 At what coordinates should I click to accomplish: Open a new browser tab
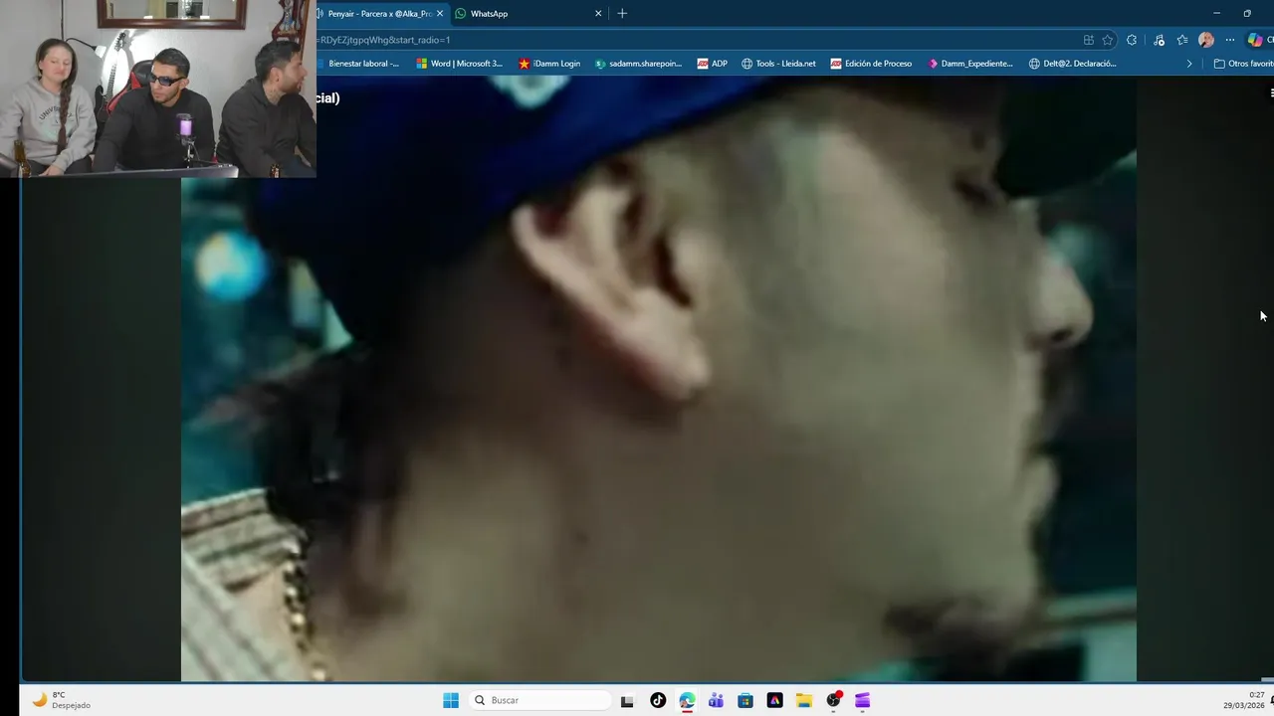coord(622,14)
